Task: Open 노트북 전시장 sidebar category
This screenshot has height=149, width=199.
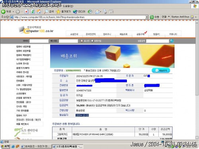Action: (x=22, y=64)
